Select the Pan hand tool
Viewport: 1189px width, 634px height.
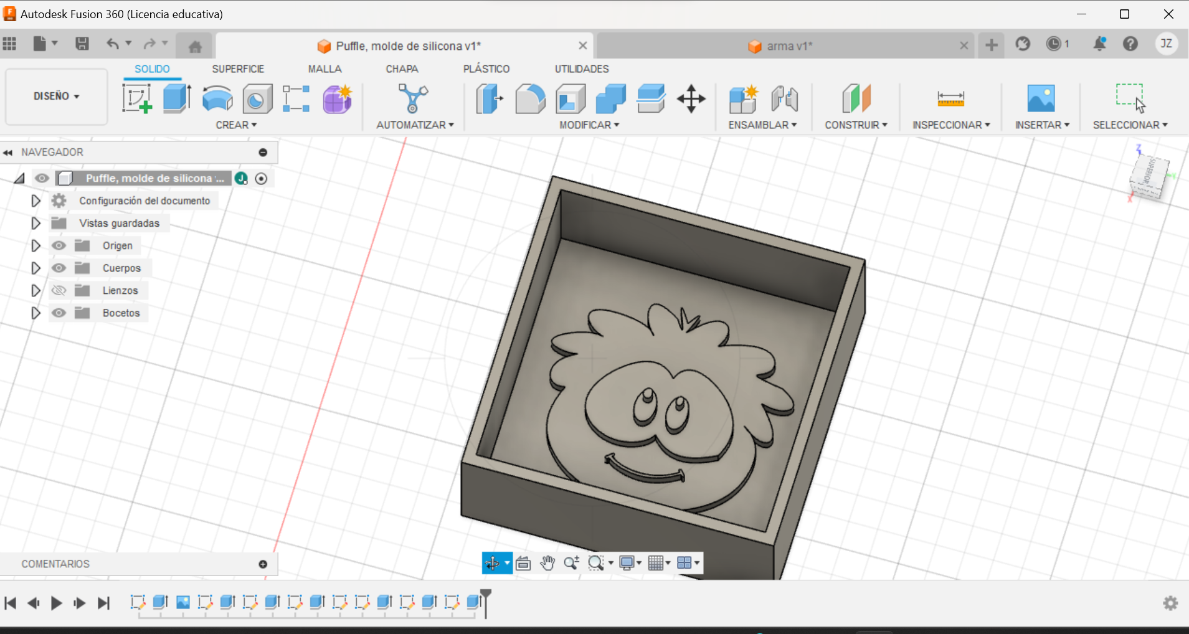(547, 563)
